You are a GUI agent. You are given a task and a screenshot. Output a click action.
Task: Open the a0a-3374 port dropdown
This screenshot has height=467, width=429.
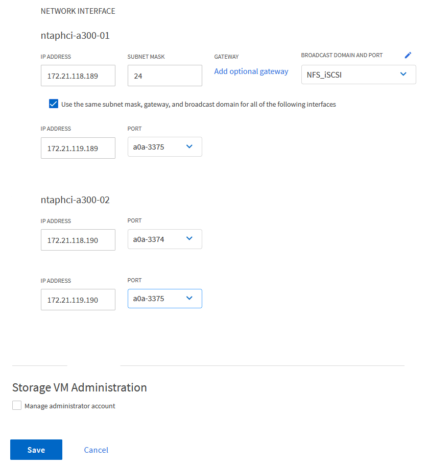point(164,239)
